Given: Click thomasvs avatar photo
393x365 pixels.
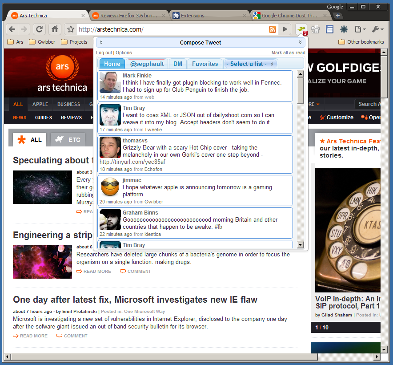Looking at the screenshot, I should (110, 147).
